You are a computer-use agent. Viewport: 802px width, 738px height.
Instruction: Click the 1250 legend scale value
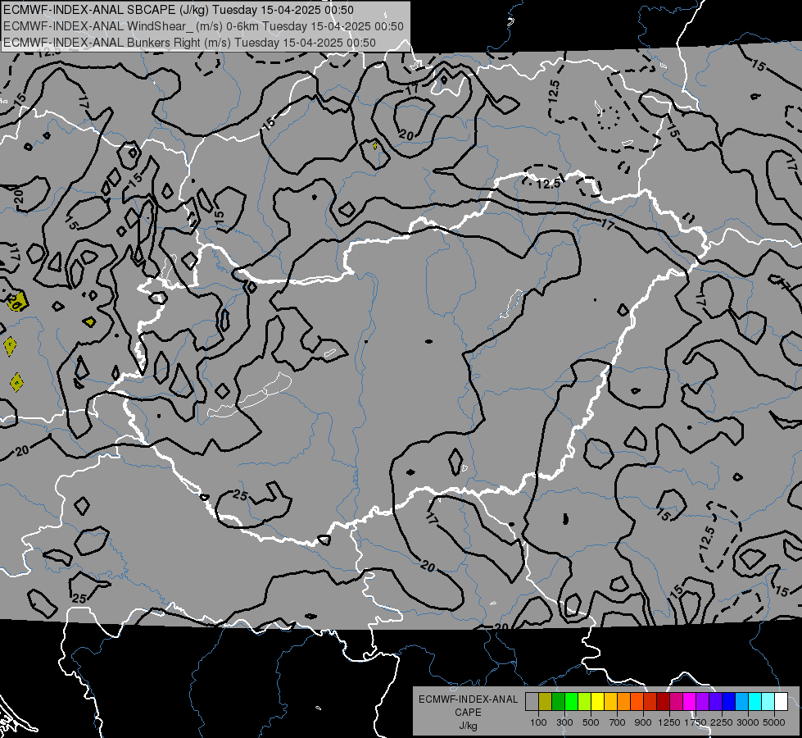669,722
